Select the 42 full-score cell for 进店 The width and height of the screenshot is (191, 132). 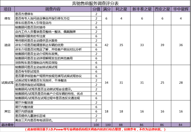[x=107, y=45]
